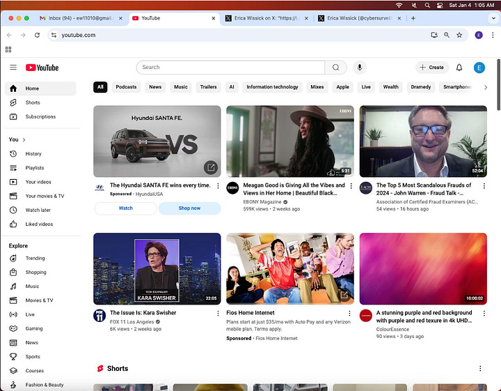Open Movies & TV under Explore
Viewport: 501px width, 391px height.
click(x=40, y=300)
